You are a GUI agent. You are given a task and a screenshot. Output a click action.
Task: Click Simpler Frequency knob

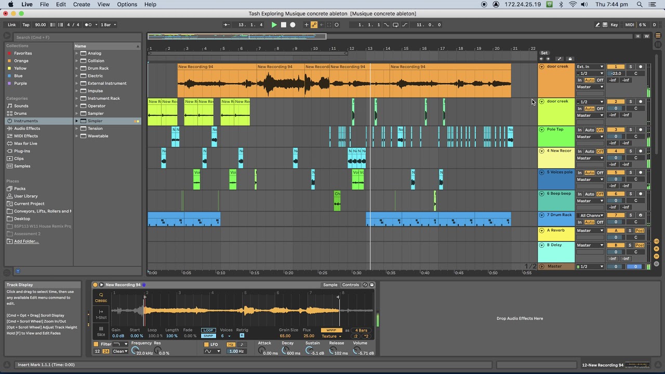(136, 351)
